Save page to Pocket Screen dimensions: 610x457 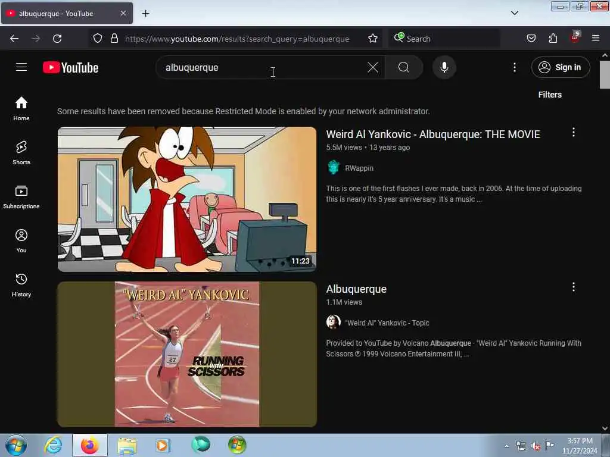pos(531,38)
